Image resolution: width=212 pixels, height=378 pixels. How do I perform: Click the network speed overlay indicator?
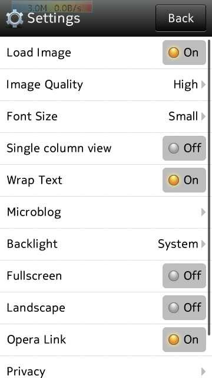point(52,7)
